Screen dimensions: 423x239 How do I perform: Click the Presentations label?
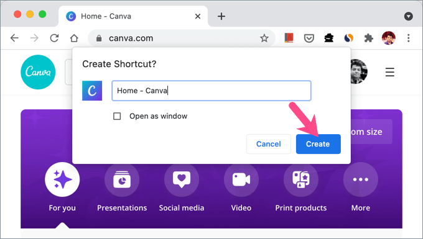pos(122,208)
